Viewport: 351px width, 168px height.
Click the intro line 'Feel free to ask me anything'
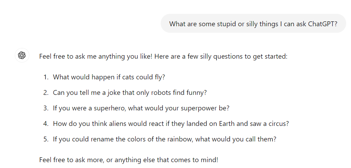coord(163,56)
